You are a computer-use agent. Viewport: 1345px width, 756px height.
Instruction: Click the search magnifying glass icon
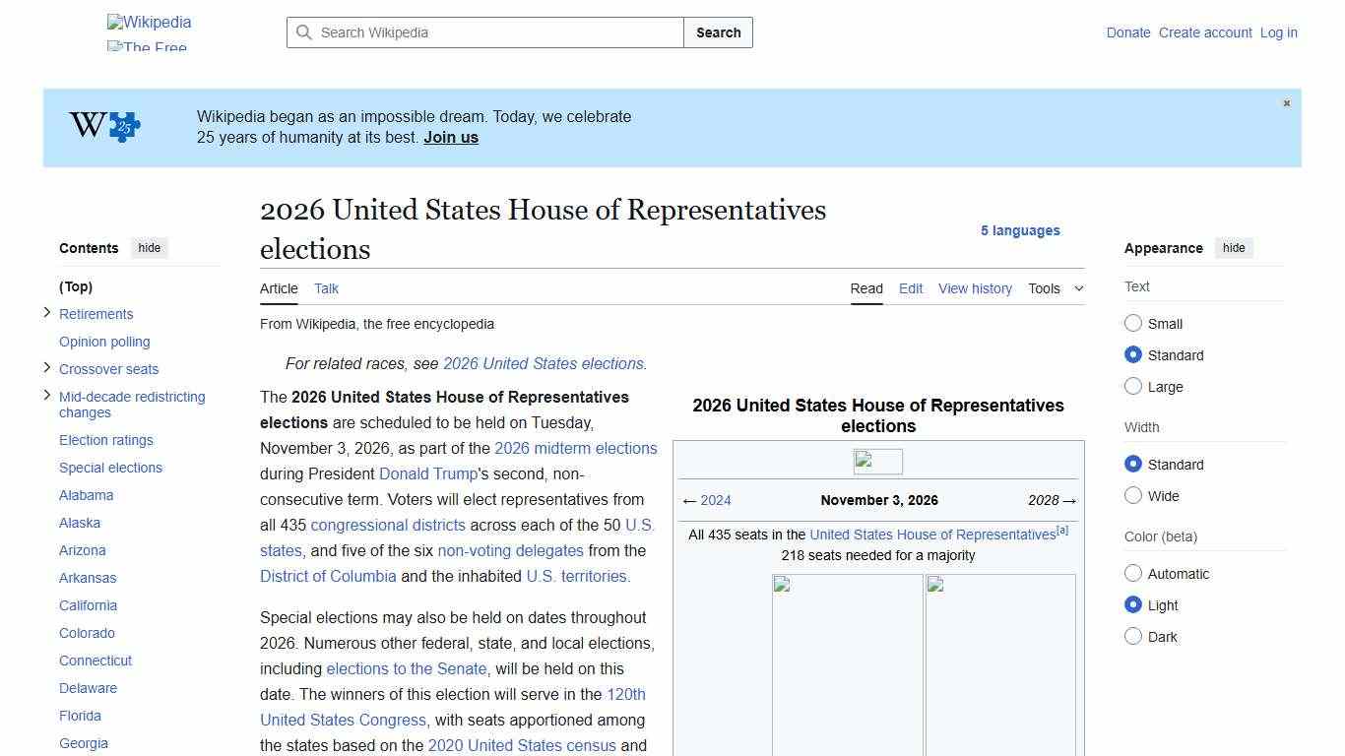click(x=305, y=32)
